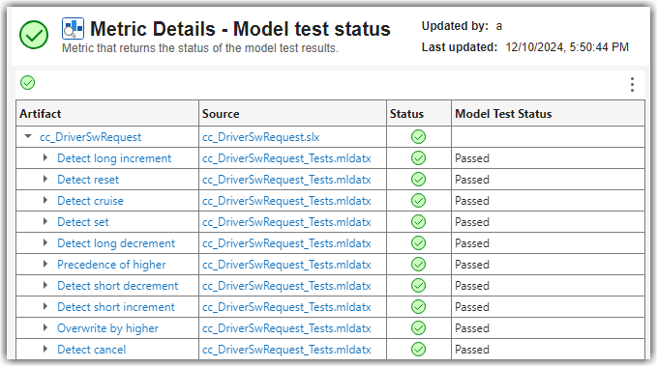This screenshot has height=367, width=658.
Task: Click status icon in Detect cruise row
Action: pos(418,201)
